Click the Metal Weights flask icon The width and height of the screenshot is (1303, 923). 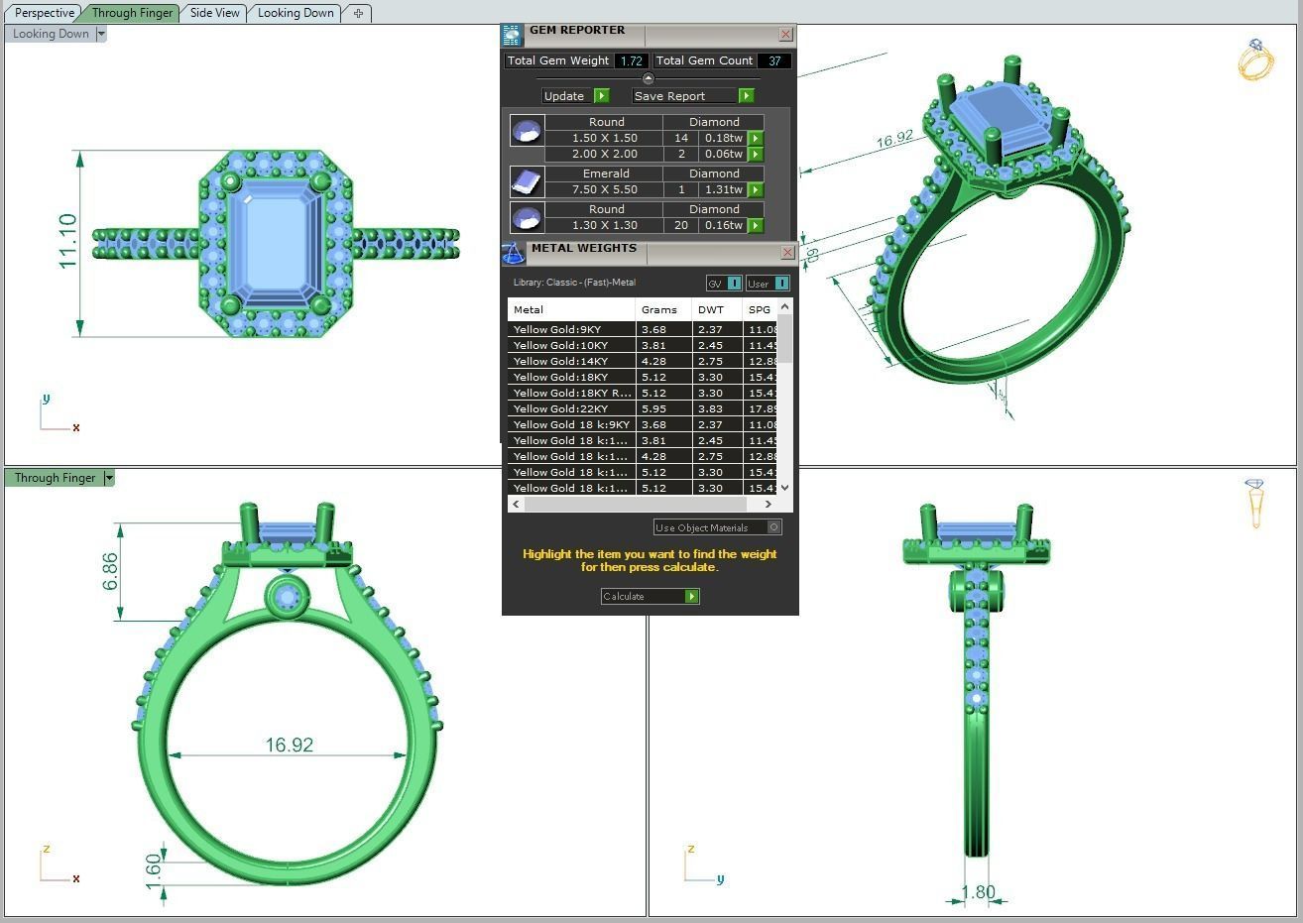pyautogui.click(x=514, y=253)
